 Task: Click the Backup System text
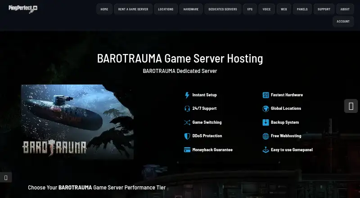click(x=285, y=122)
